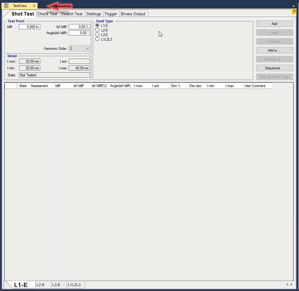Go to the Trigger tab
Image resolution: width=299 pixels, height=291 pixels.
click(111, 14)
